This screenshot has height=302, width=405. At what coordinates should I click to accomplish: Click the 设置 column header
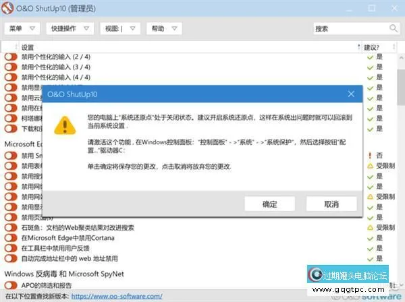pyautogui.click(x=28, y=47)
